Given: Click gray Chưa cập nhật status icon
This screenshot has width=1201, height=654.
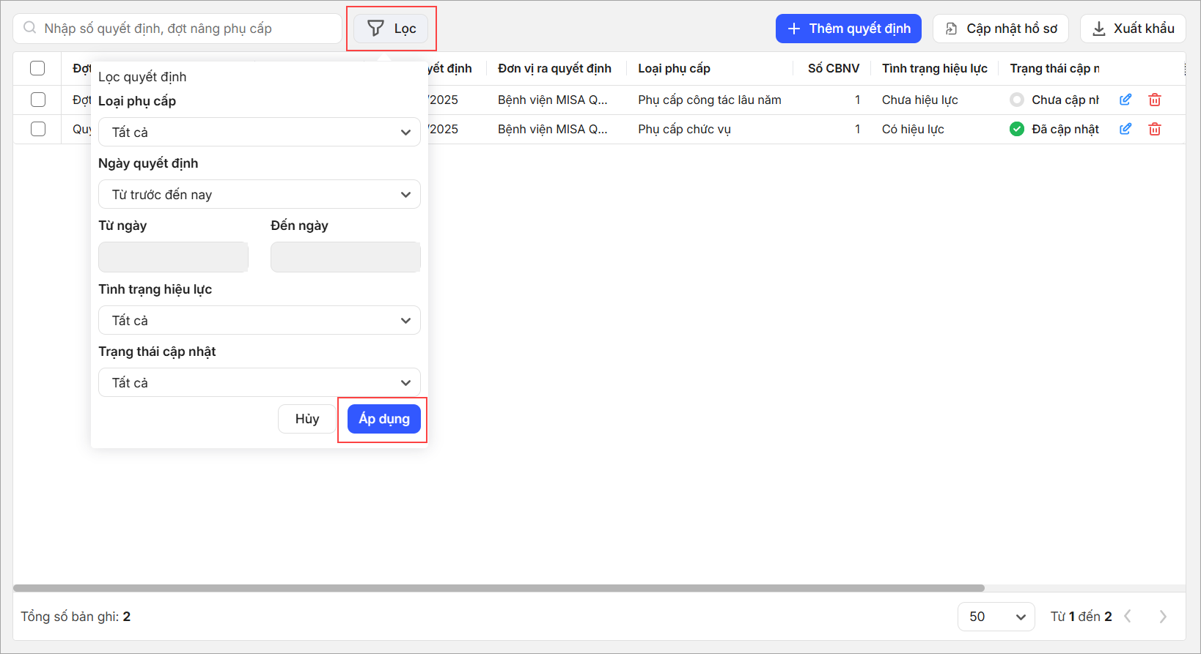Looking at the screenshot, I should pos(1017,100).
